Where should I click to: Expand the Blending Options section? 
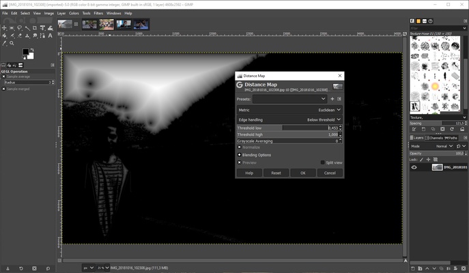(x=240, y=155)
